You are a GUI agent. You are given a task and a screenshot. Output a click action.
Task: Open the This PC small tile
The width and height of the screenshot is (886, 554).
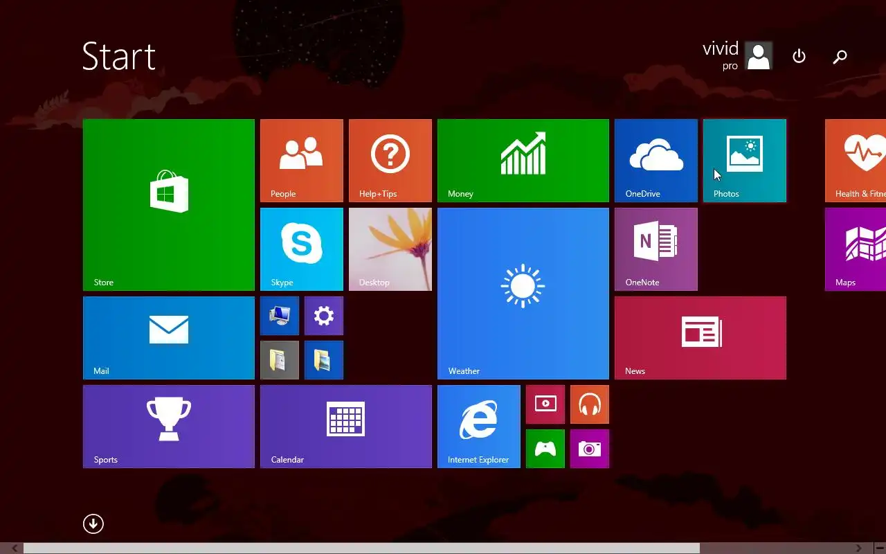pyautogui.click(x=280, y=316)
